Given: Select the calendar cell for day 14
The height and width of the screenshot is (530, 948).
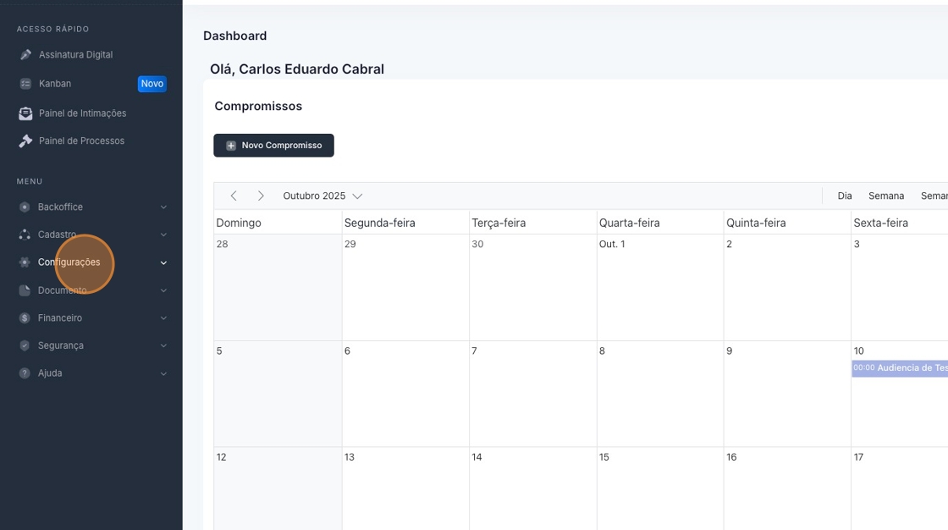Looking at the screenshot, I should 532,487.
